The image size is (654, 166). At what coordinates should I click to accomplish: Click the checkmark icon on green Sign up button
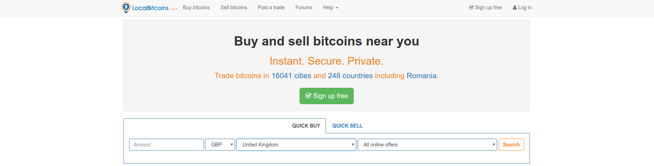click(x=308, y=96)
